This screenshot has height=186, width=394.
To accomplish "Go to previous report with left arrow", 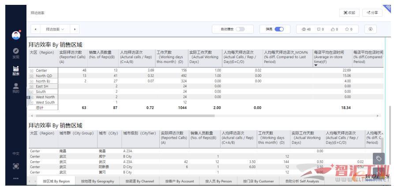I will [35, 29].
